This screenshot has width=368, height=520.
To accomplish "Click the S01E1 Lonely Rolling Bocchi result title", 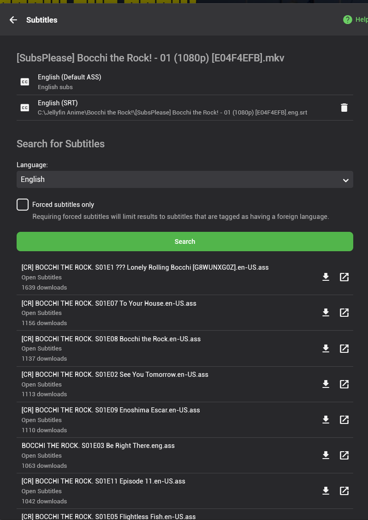I will 145,267.
